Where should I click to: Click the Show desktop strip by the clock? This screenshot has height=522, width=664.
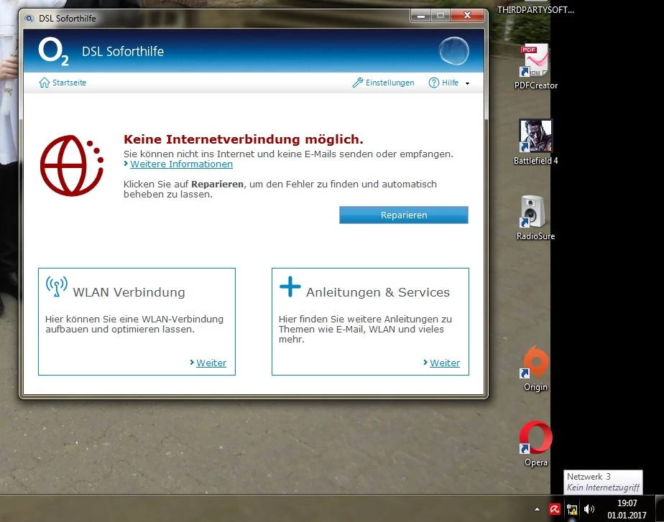point(660,508)
